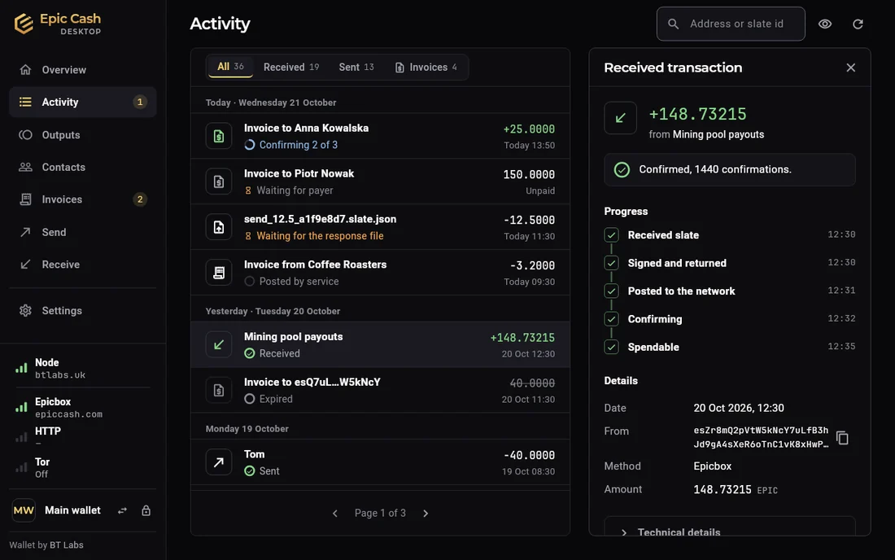Screen dimensions: 895x560
Task: Lock the Main wallet with padlock icon
Action: (x=146, y=510)
